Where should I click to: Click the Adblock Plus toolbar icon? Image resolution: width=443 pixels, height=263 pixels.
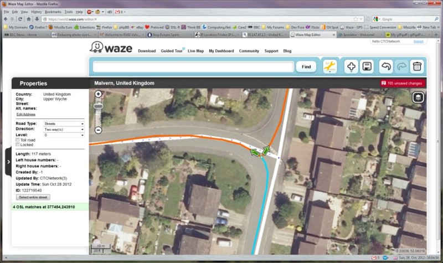point(89,12)
